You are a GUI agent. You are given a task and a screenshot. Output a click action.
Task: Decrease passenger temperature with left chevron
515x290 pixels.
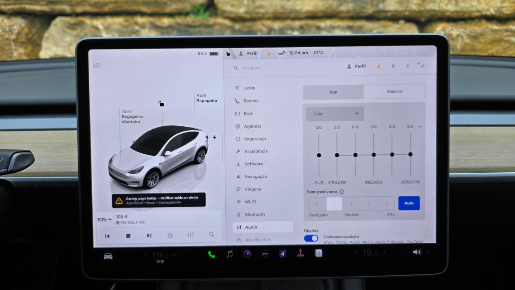pyautogui.click(x=356, y=253)
